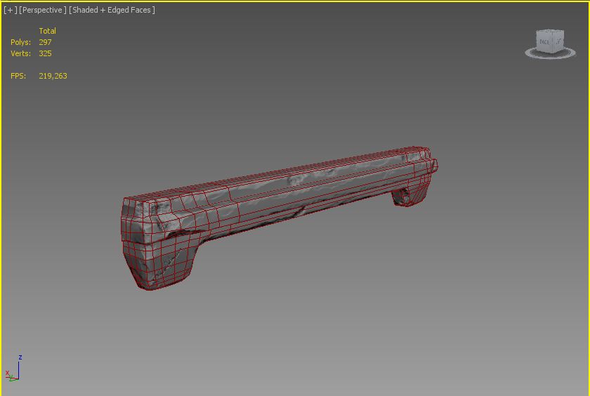Click the ViewCube's right-hand side face
The height and width of the screenshot is (396, 590).
point(560,41)
